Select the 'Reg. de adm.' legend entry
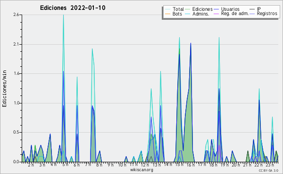 pos(234,14)
